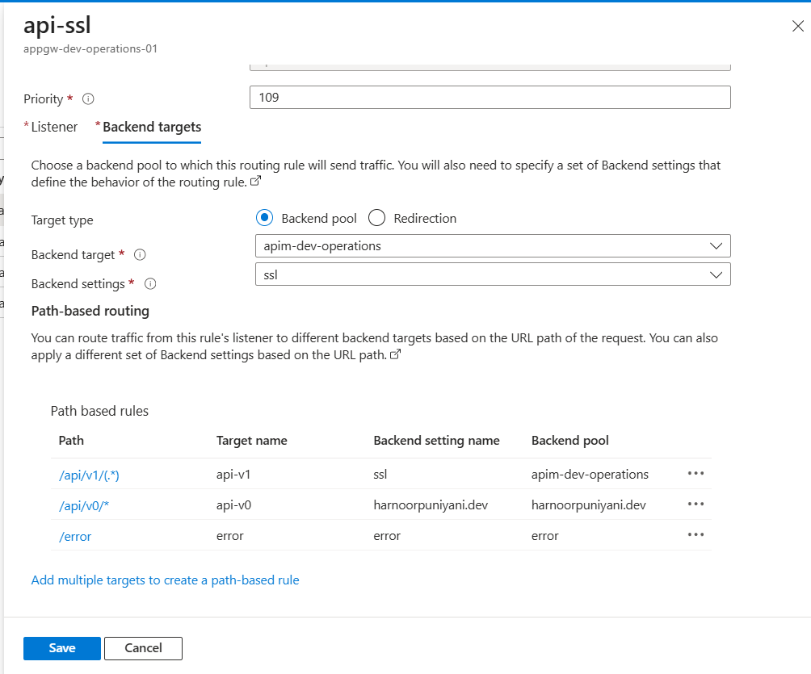
Task: Click info icon beside Backend target
Action: pyautogui.click(x=140, y=255)
